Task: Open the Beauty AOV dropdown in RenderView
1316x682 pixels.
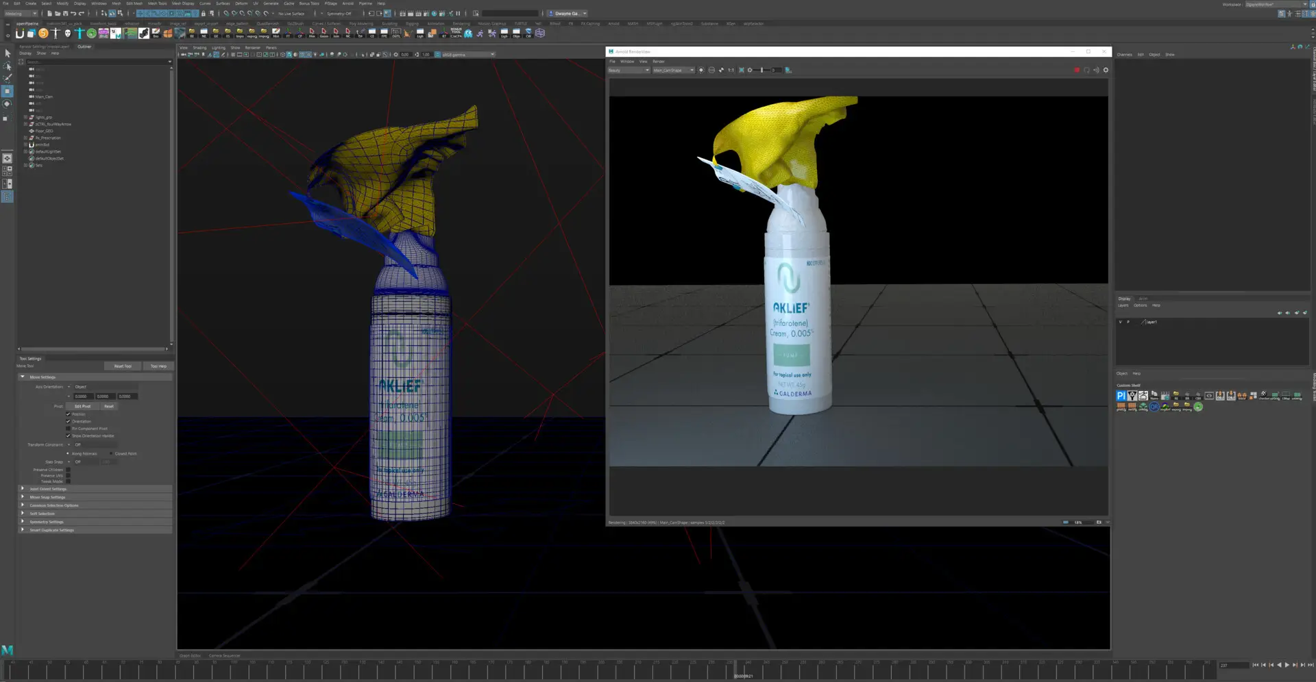Action: (x=629, y=71)
